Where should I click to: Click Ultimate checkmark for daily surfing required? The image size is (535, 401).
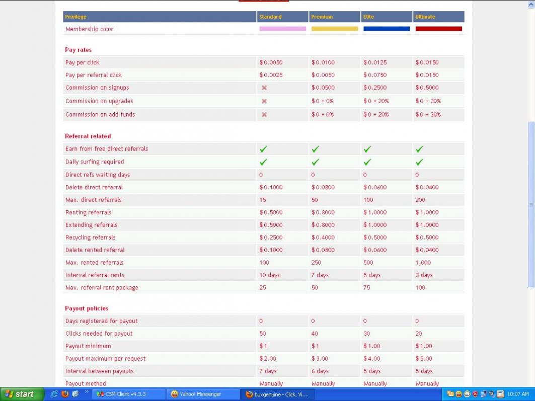coord(419,162)
